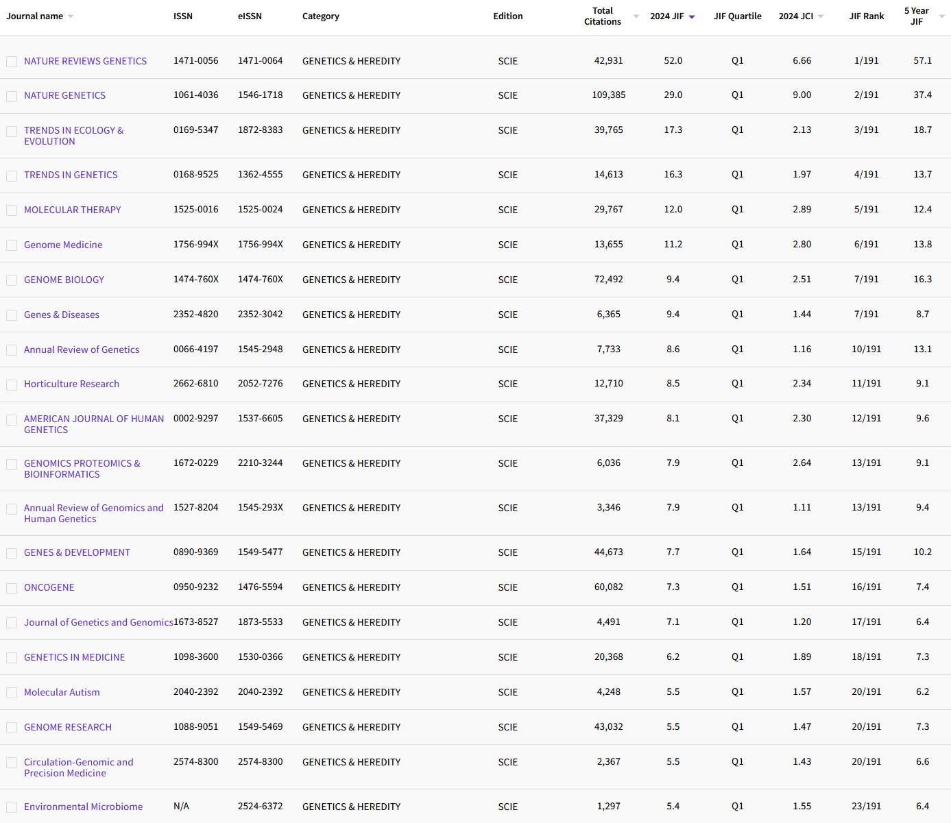The height and width of the screenshot is (823, 951).
Task: Click the 2024 JCI column header text
Action: point(796,16)
